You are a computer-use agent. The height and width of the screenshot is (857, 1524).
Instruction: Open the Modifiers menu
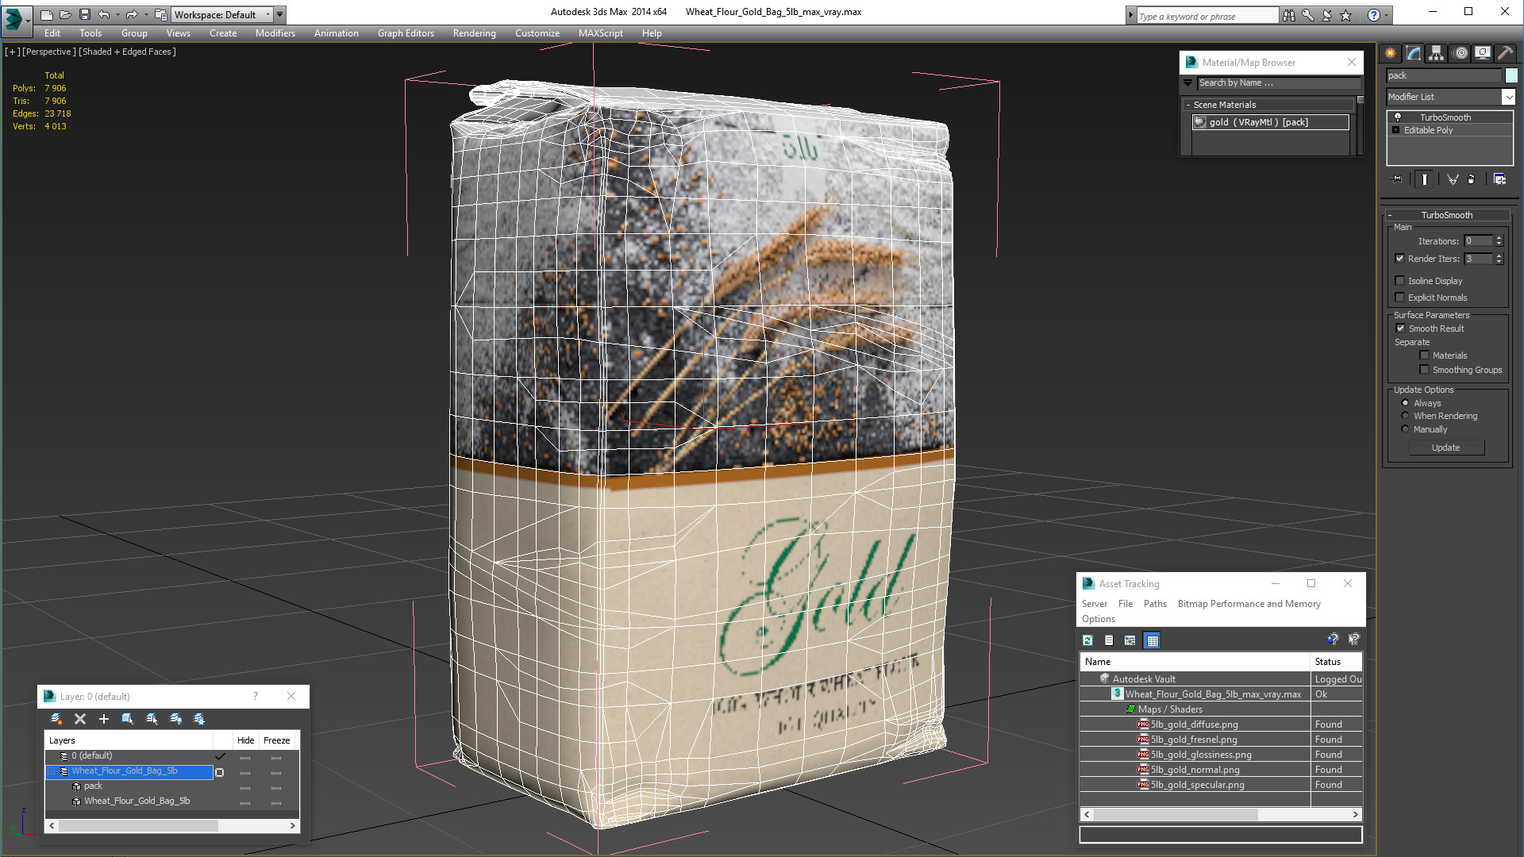[x=275, y=33]
